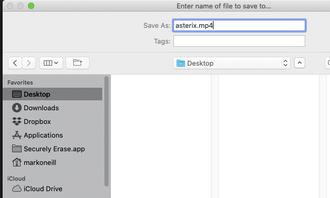Click into the Tags field
Image resolution: width=330 pixels, height=198 pixels.
point(239,41)
